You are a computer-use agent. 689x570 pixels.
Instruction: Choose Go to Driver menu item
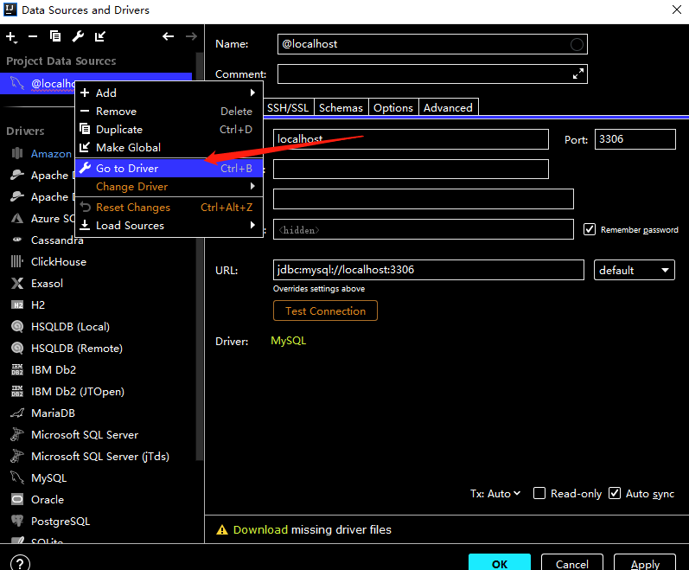[169, 169]
